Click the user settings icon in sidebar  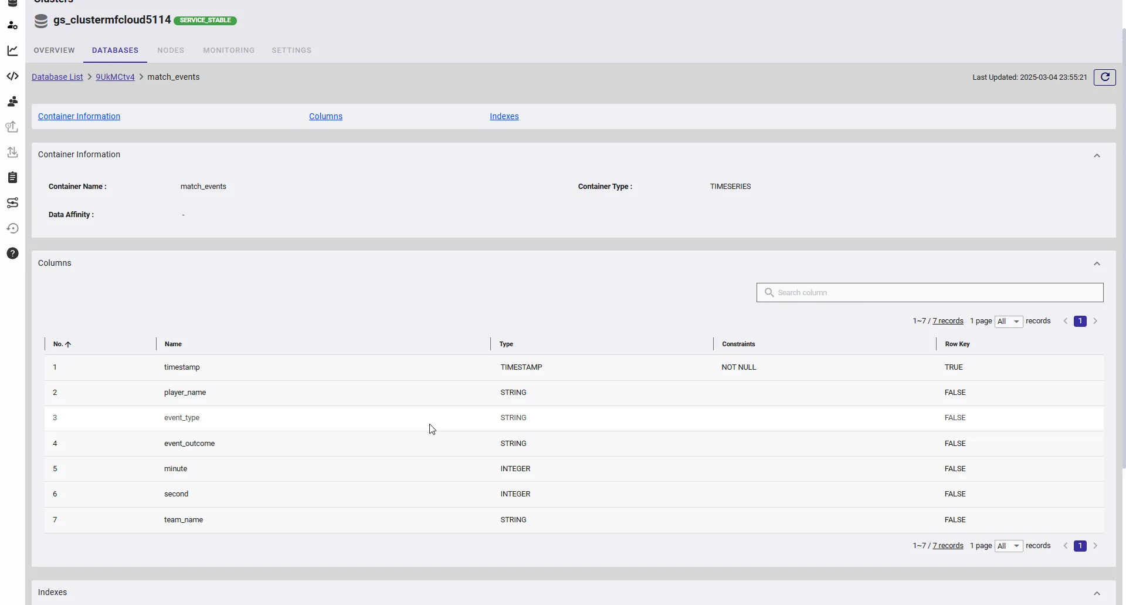[12, 25]
